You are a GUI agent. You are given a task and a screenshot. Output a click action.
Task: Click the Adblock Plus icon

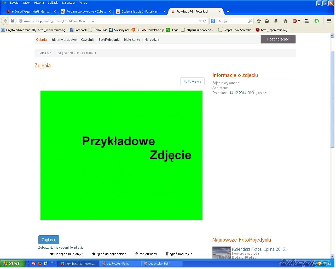[x=295, y=21]
